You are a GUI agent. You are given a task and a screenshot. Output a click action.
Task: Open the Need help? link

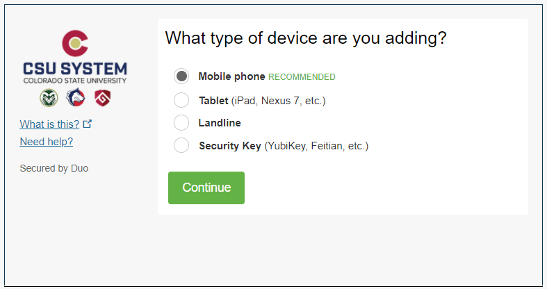point(47,142)
